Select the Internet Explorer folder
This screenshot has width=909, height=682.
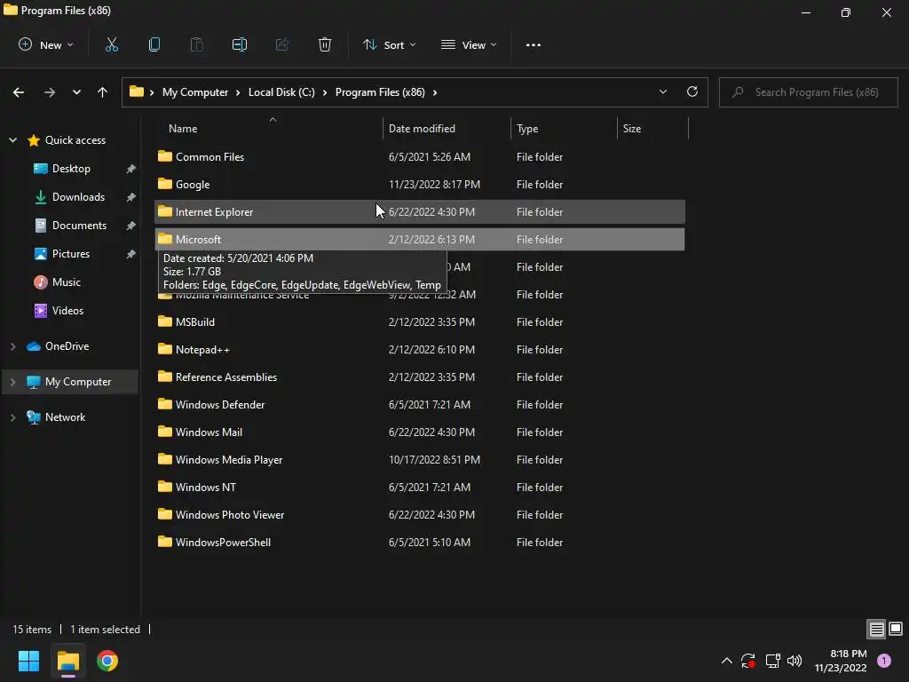coord(419,211)
